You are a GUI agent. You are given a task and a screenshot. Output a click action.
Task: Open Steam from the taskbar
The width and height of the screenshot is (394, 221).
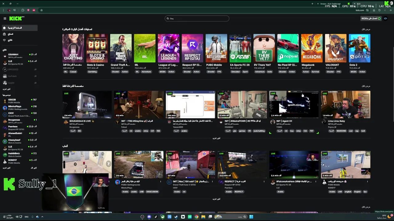point(176,217)
